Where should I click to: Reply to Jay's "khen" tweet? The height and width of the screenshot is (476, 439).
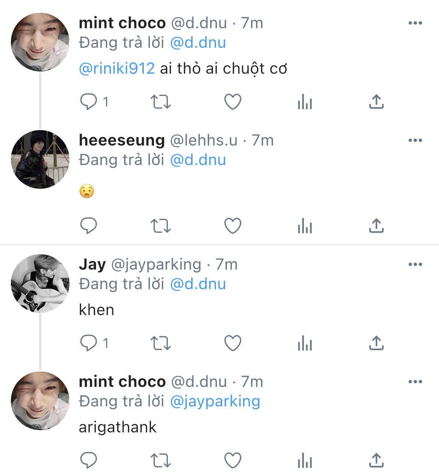tap(89, 343)
